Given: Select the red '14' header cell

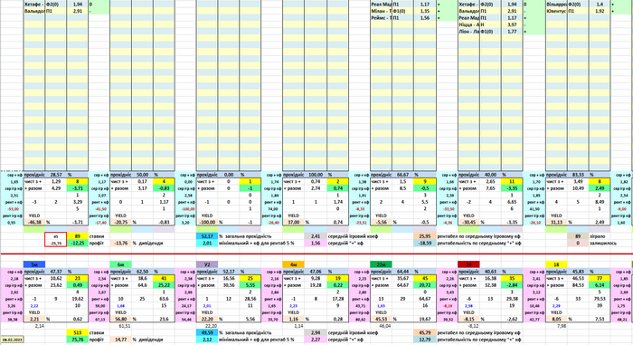Looking at the screenshot, I should 468,264.
